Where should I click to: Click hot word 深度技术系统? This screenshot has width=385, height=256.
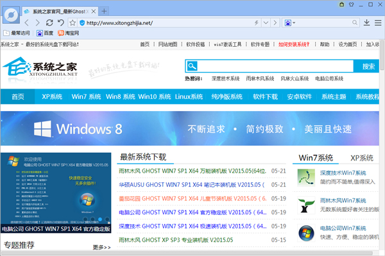[x=225, y=78]
